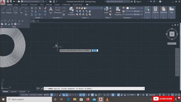Click the TOP face of the ViewCube
This screenshot has height=102, width=181.
(172, 34)
